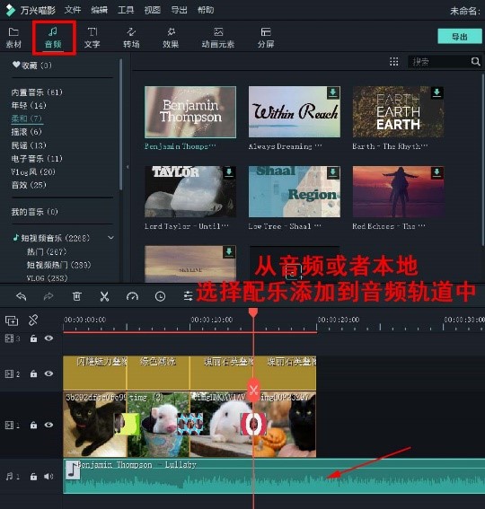Select VLOG (253) subcategory
485x509 pixels.
tap(47, 278)
